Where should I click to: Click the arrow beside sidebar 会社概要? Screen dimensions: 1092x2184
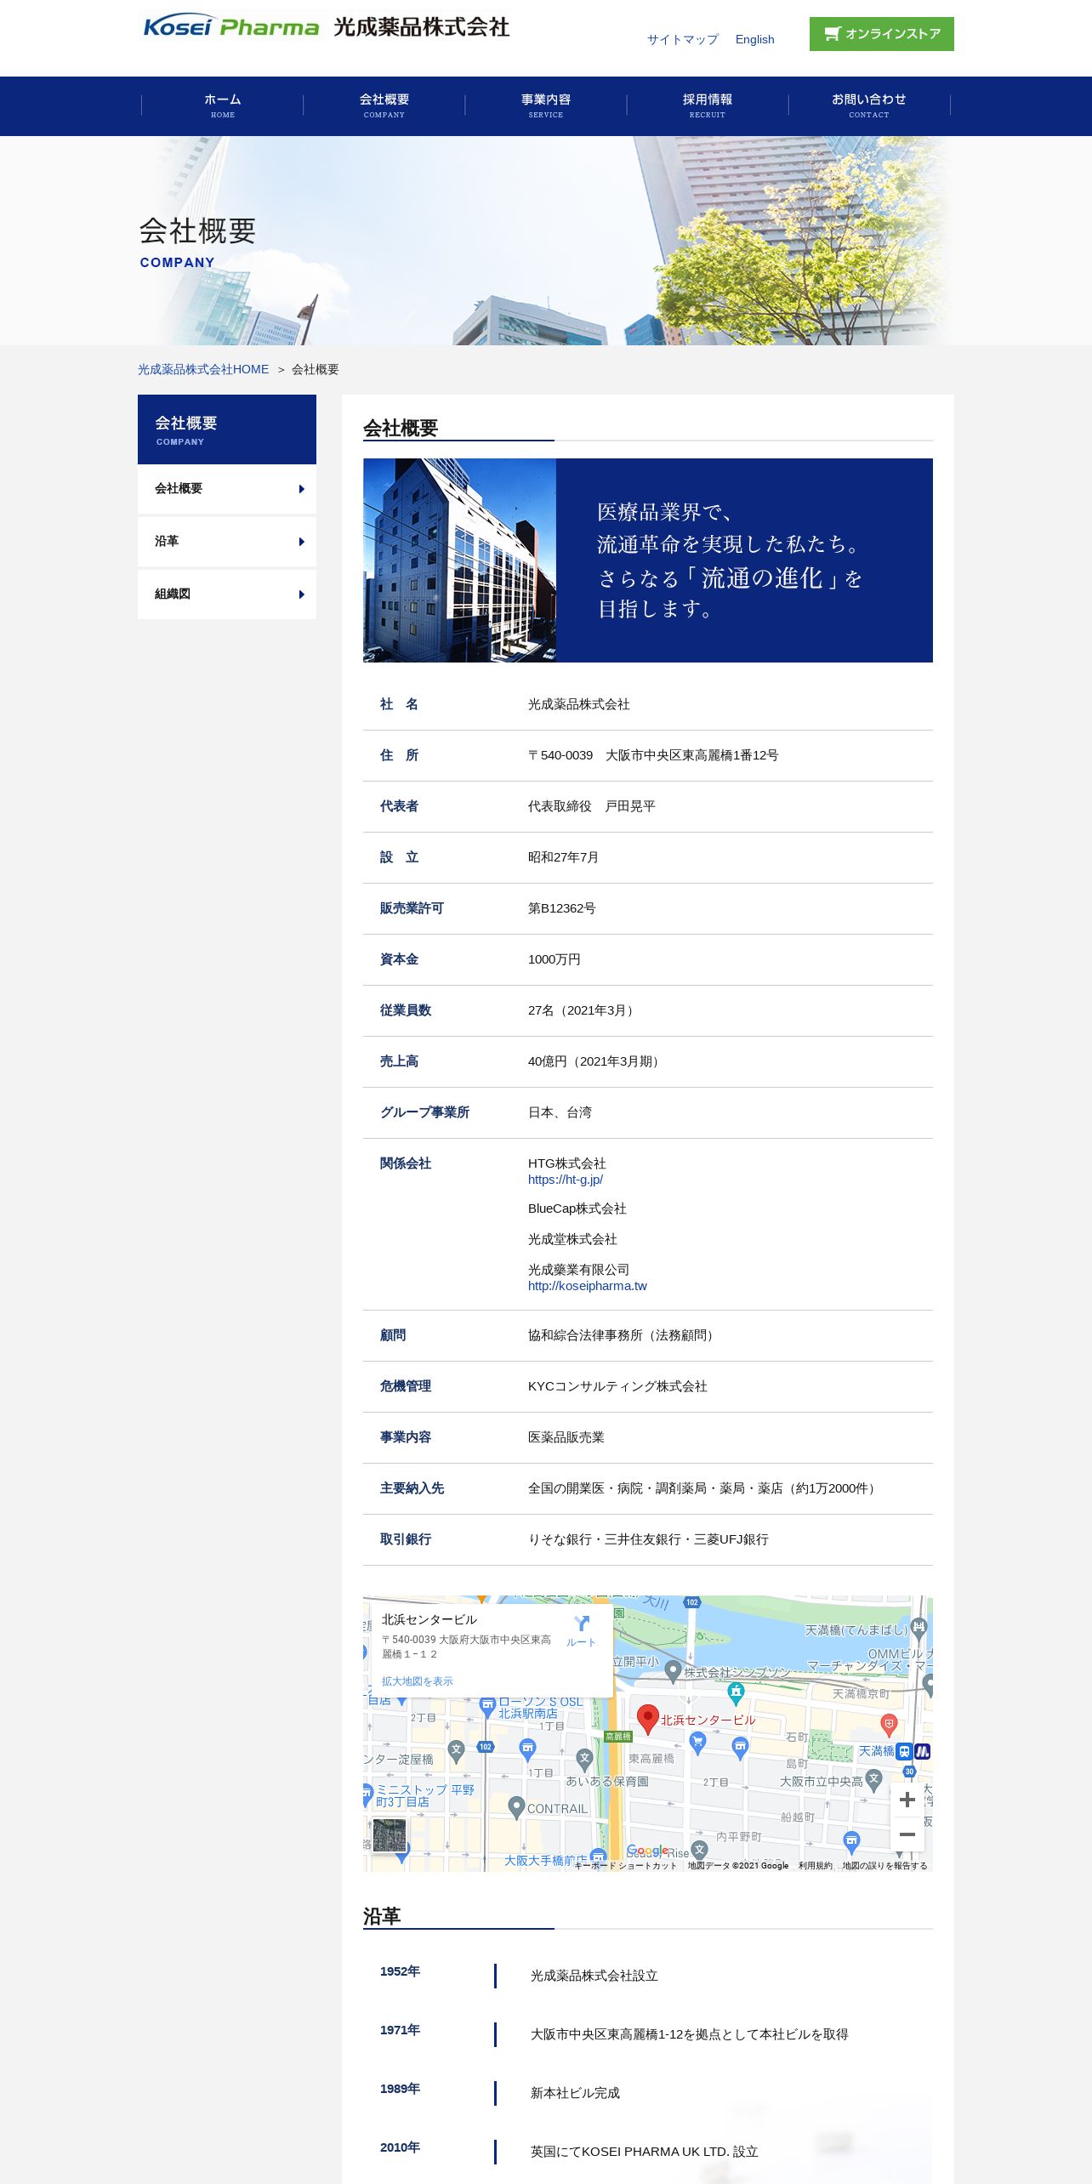click(x=302, y=489)
